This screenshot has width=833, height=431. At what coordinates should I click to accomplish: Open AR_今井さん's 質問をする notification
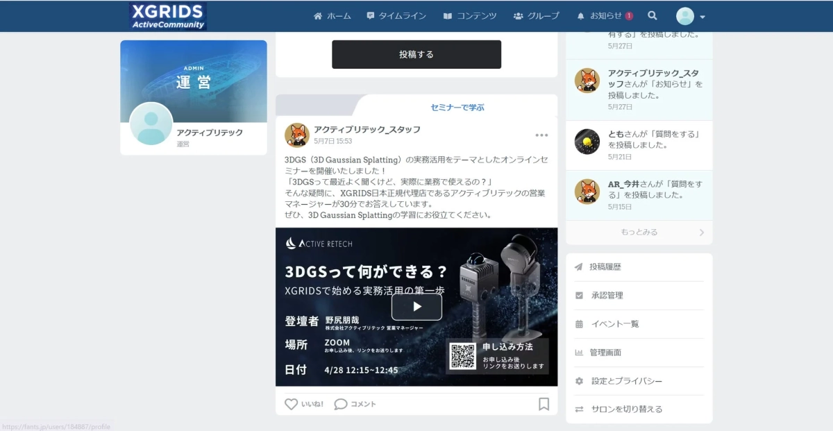tap(639, 196)
